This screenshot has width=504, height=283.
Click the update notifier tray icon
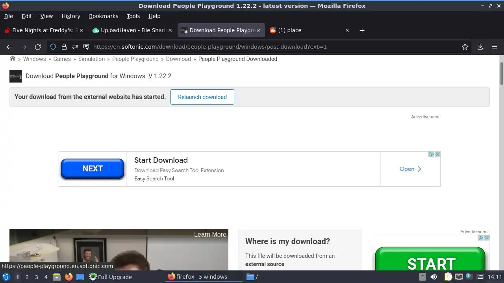469,277
